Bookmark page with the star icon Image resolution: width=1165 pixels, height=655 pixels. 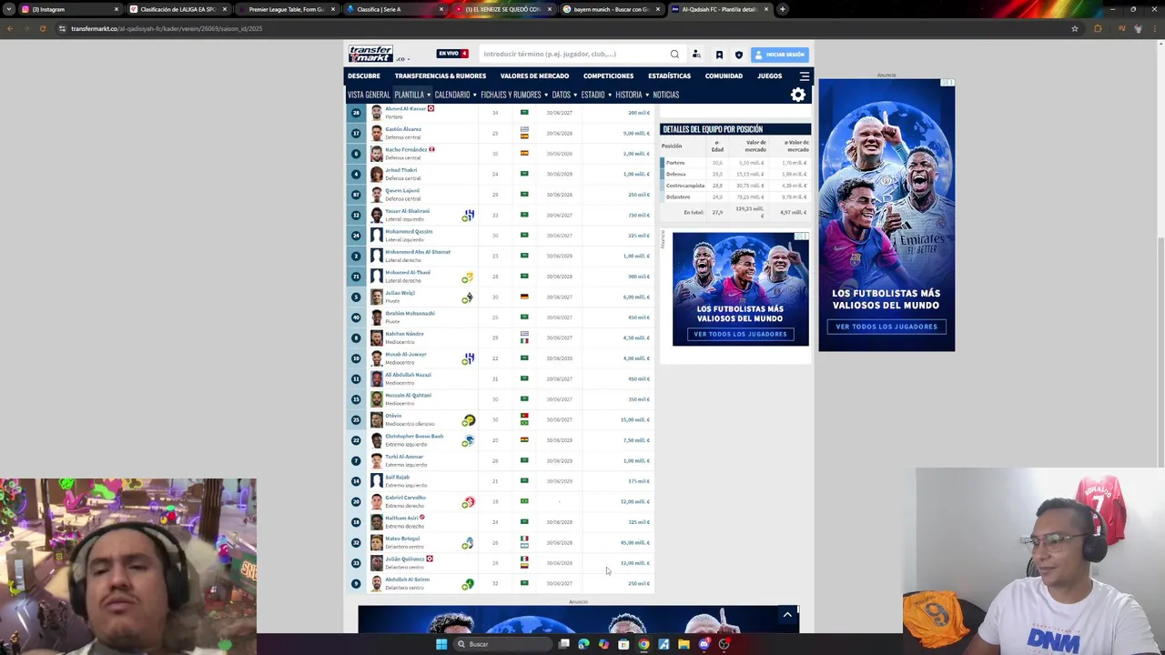(x=1075, y=28)
